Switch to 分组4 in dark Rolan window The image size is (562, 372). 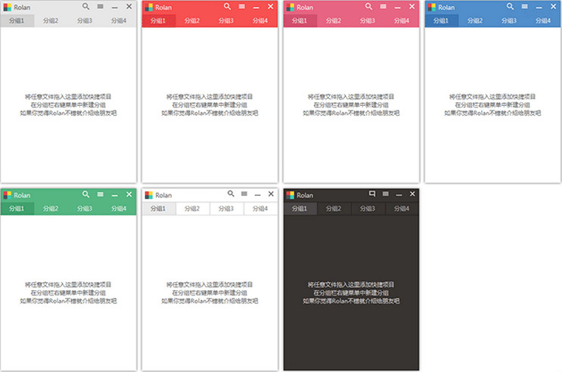pyautogui.click(x=402, y=209)
